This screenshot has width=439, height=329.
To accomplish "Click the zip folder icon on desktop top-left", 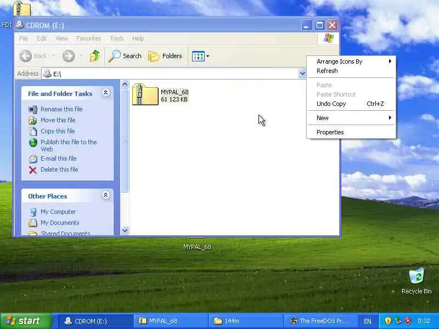I will [x=22, y=8].
